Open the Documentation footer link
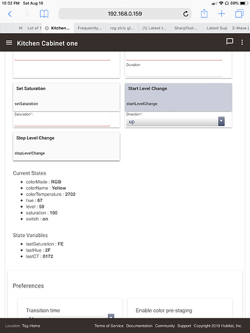The height and width of the screenshot is (333, 250). (x=139, y=326)
